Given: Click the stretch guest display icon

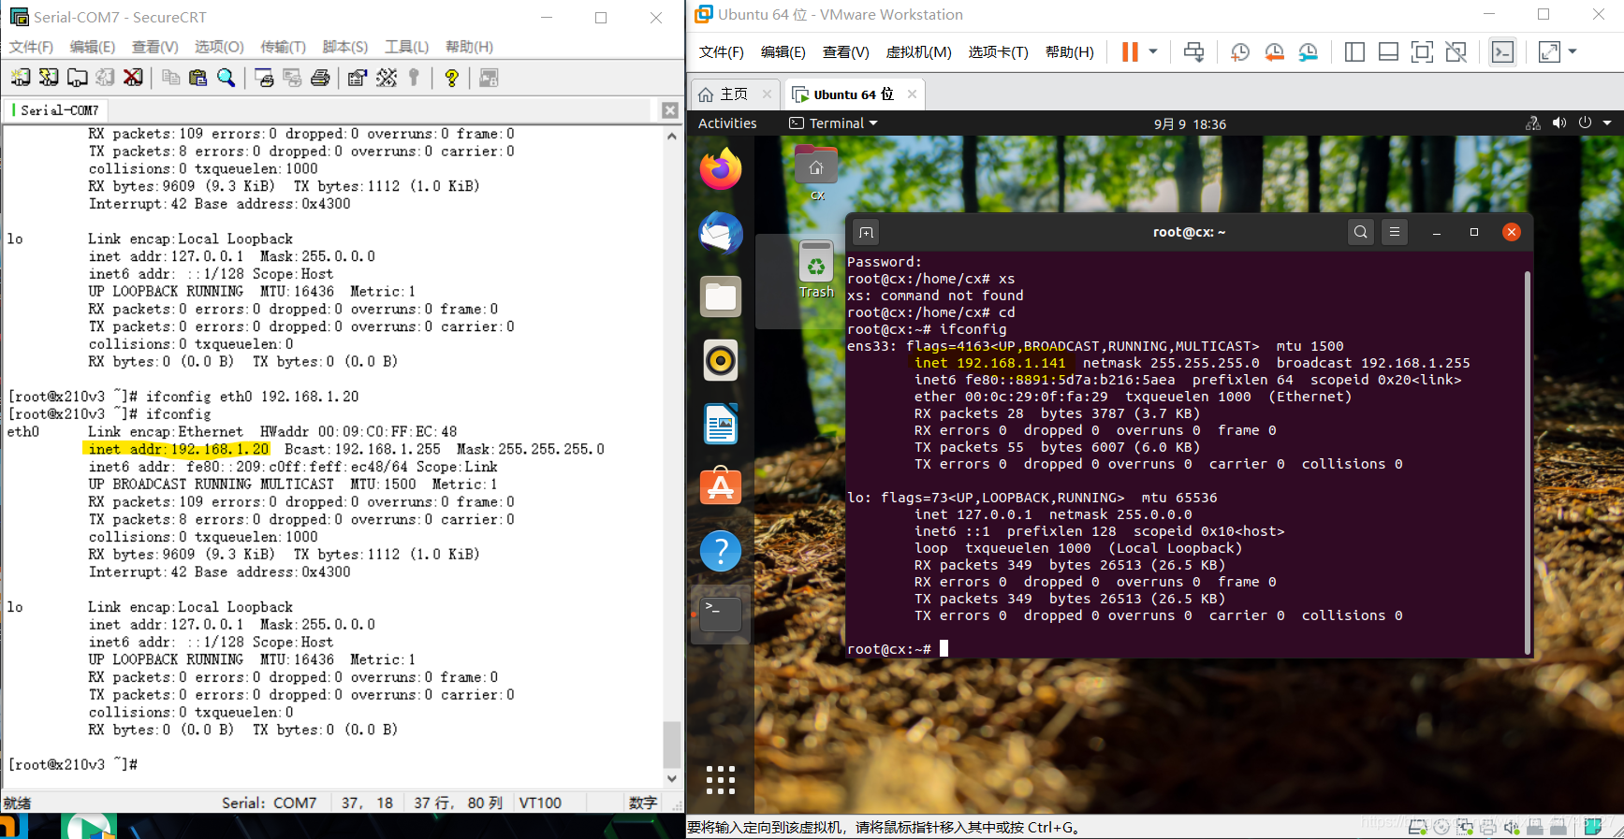Looking at the screenshot, I should point(1549,52).
